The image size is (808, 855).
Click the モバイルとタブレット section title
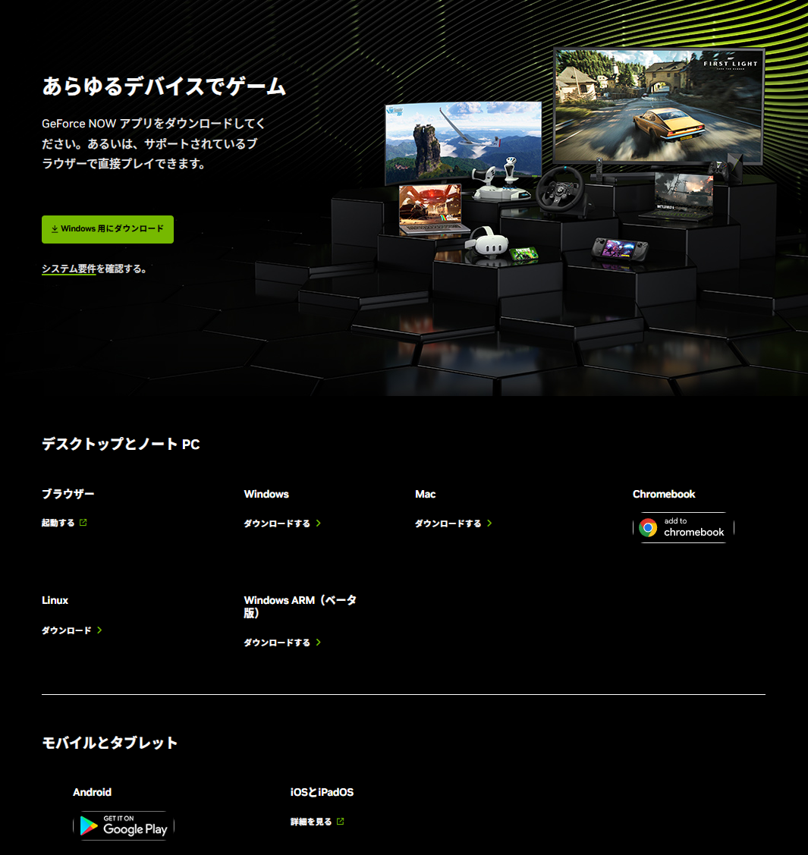109,743
